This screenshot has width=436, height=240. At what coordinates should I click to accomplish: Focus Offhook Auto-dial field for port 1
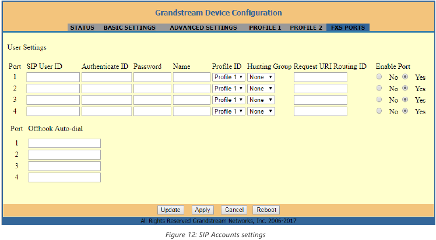click(x=64, y=143)
